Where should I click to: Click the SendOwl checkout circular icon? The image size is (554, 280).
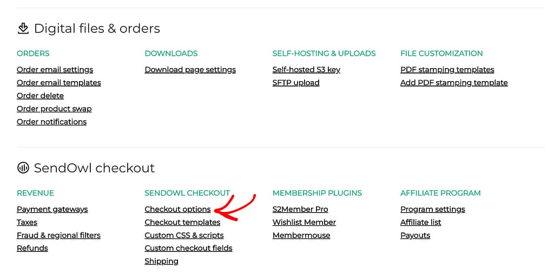click(23, 168)
